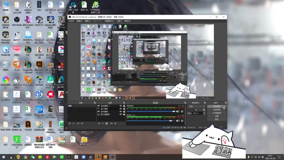The height and width of the screenshot is (160, 284).
Task: Open 设置 settings from the controls panel
Action: coord(217,116)
